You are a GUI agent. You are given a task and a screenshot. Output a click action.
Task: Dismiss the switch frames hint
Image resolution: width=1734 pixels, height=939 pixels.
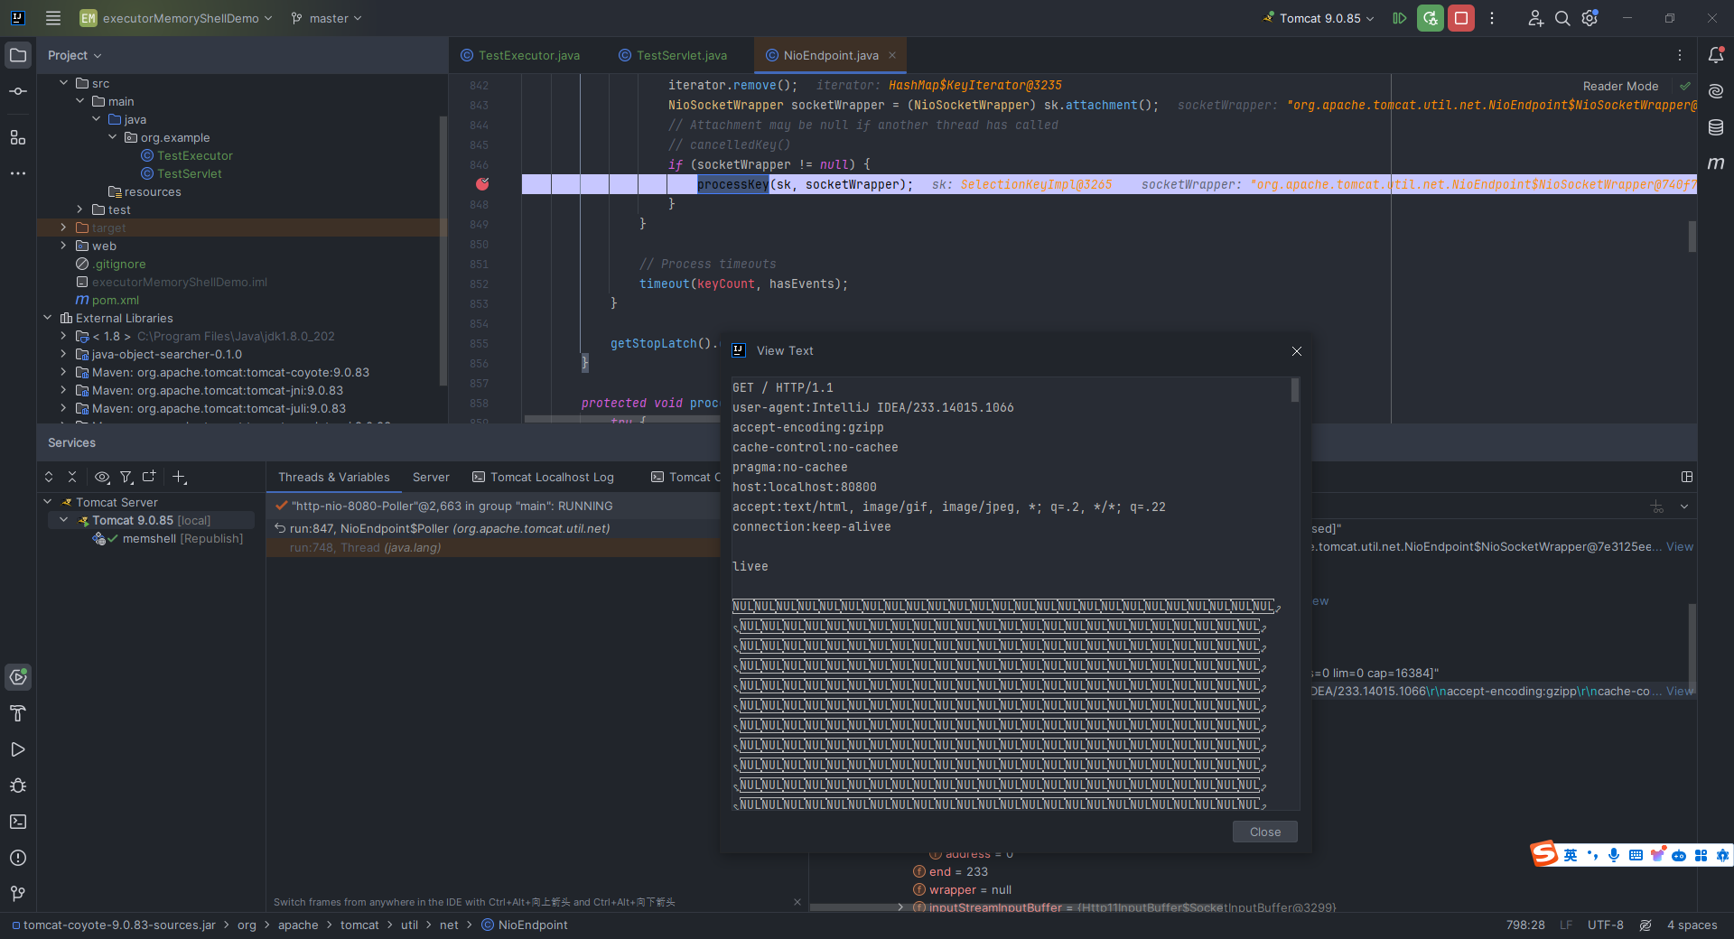[797, 902]
